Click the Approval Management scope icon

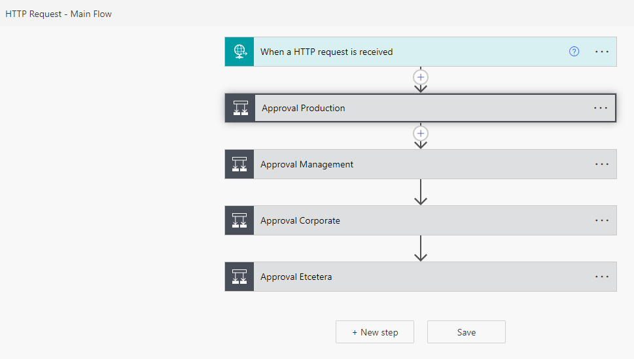[239, 164]
